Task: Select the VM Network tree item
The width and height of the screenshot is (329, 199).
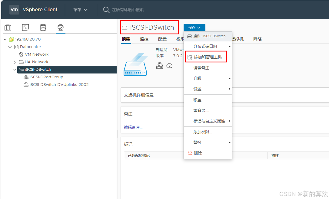Action: [x=37, y=54]
